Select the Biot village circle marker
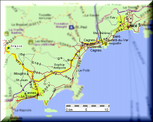This screenshot has height=122, width=153. coord(66,61)
